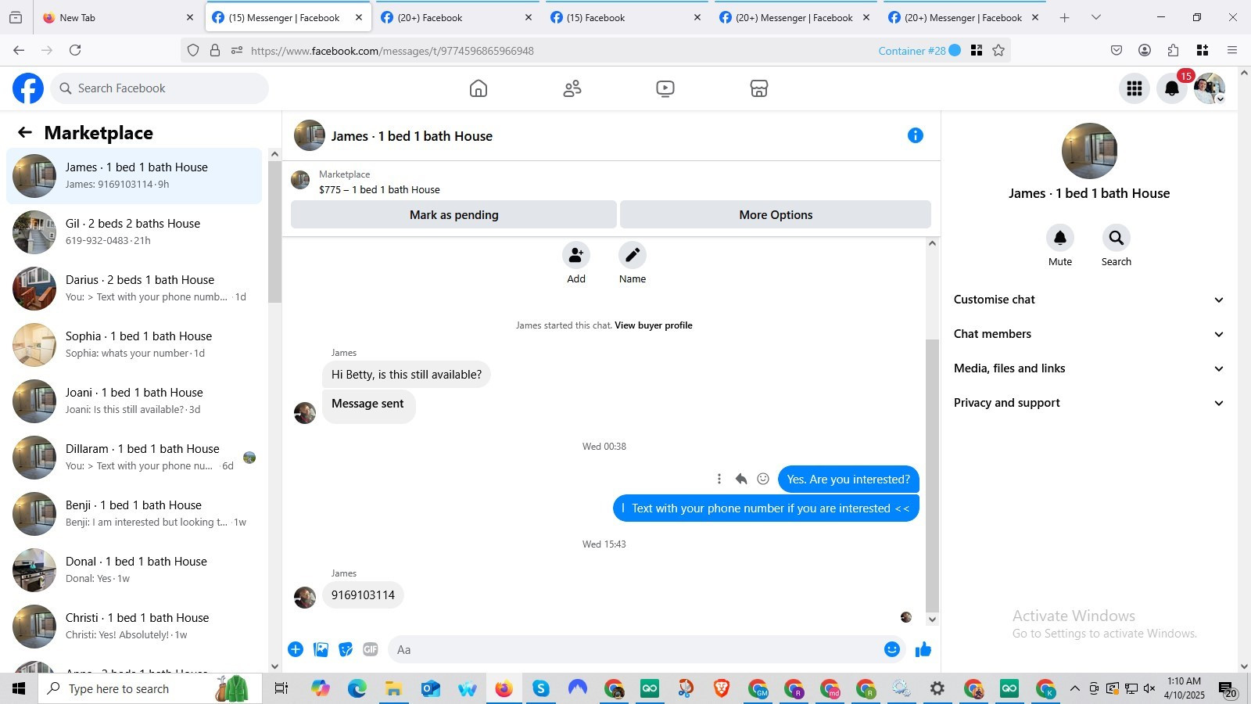Switch to the (20+) Facebook tab
1251x704 pixels.
(x=456, y=17)
